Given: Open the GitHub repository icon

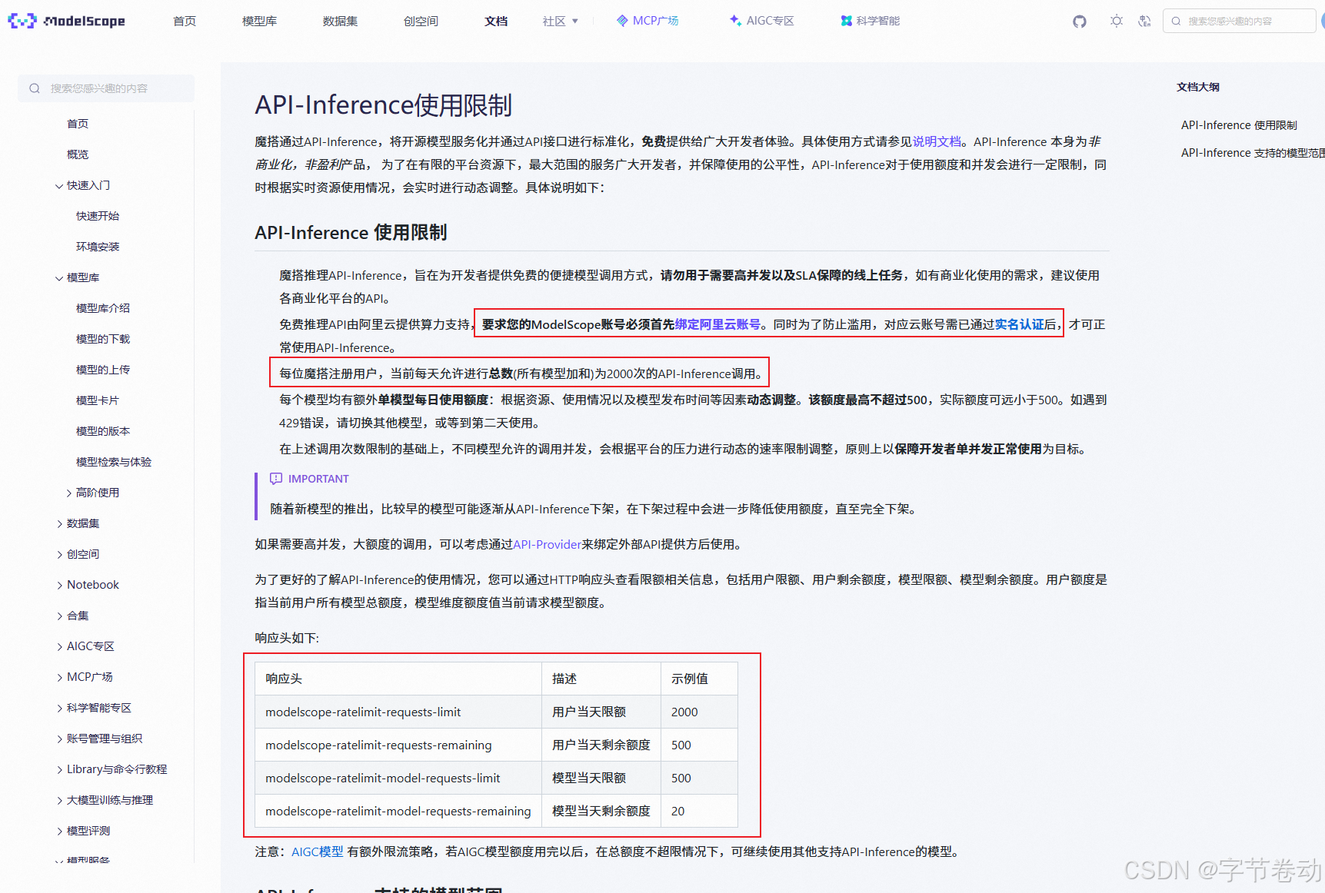Looking at the screenshot, I should pyautogui.click(x=1079, y=21).
